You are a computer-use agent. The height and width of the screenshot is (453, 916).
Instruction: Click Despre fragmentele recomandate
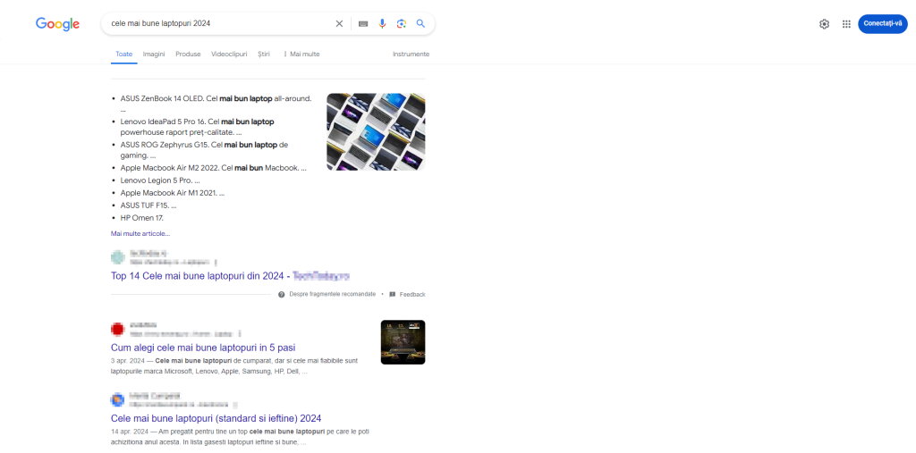[x=333, y=294]
